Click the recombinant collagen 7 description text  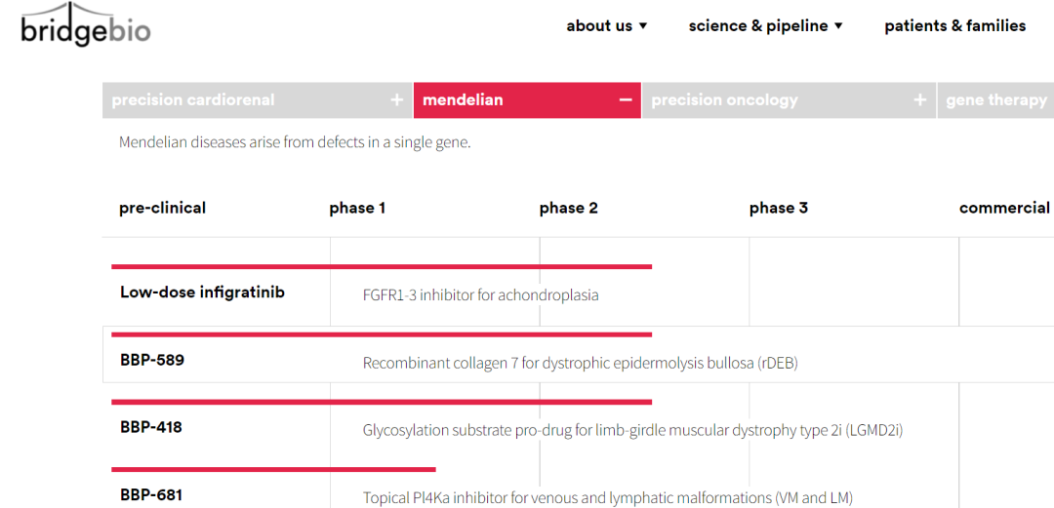point(580,363)
